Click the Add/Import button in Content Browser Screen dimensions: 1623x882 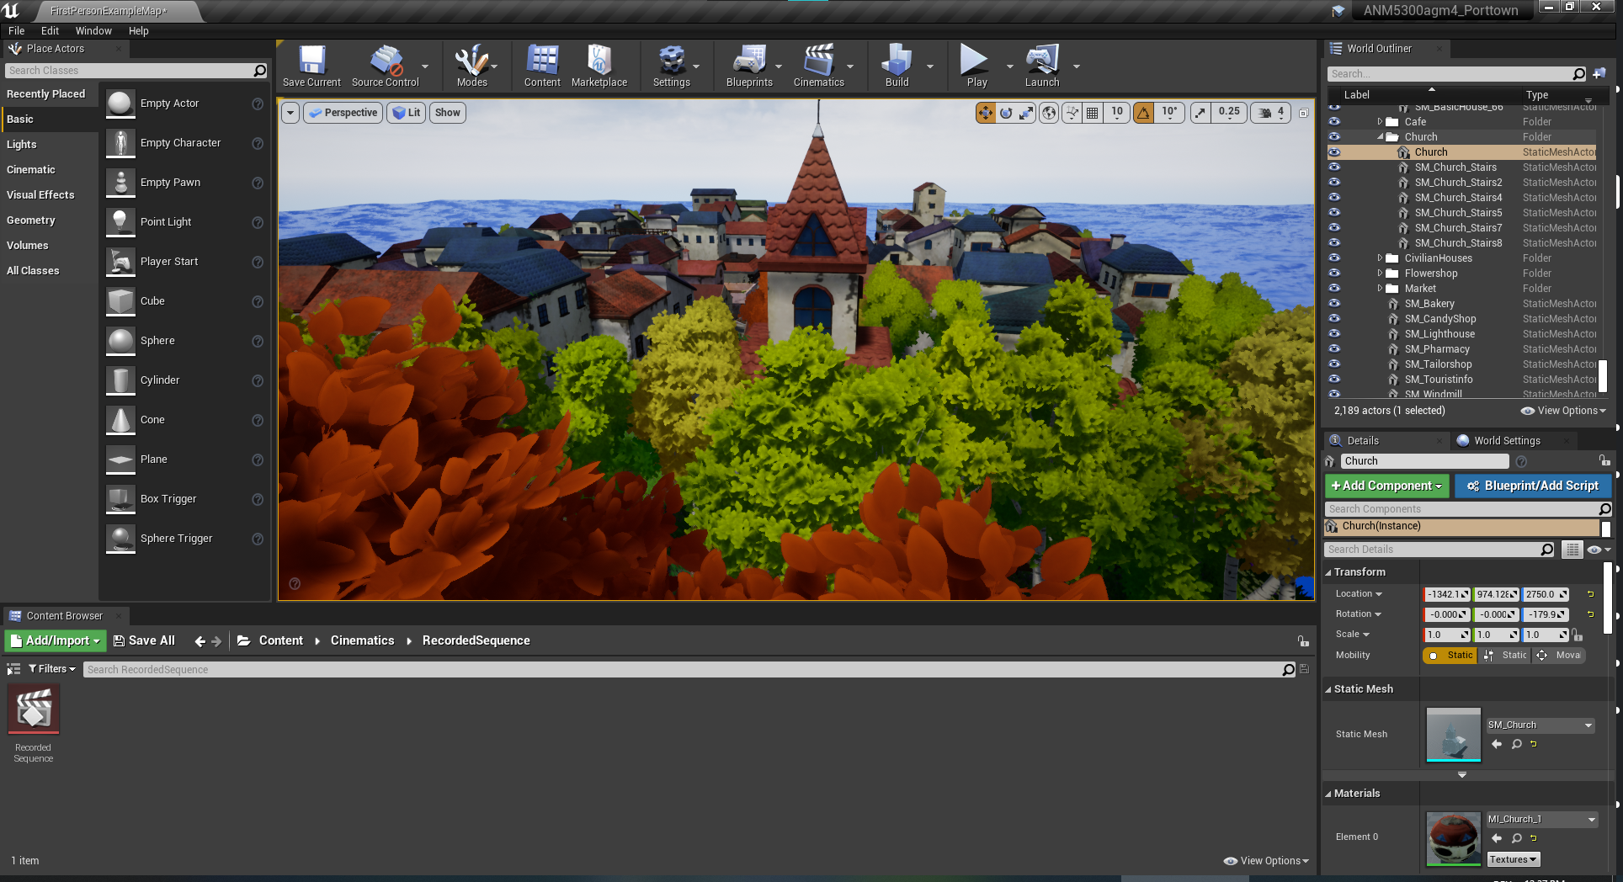point(56,641)
